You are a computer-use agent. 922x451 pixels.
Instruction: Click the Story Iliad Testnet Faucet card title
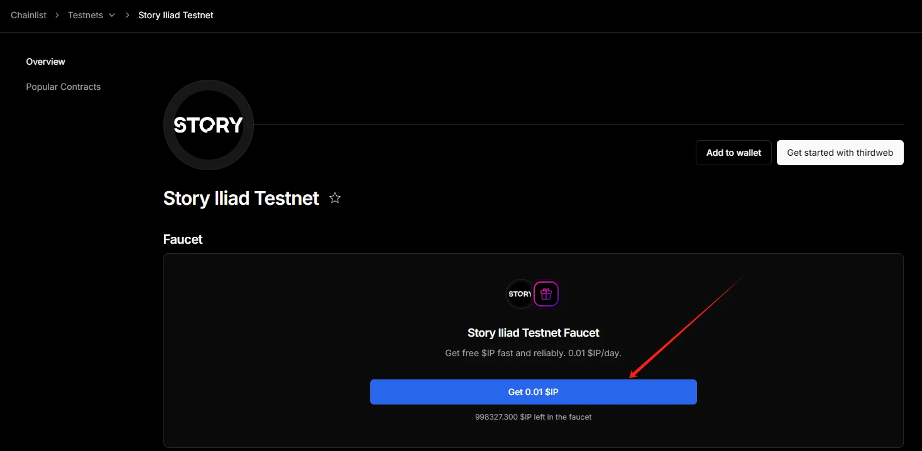(533, 333)
